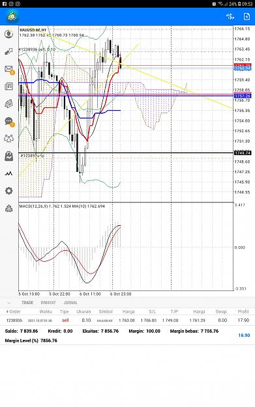
Task: Tap the MetaTrader app logo
Action: [x=12, y=17]
